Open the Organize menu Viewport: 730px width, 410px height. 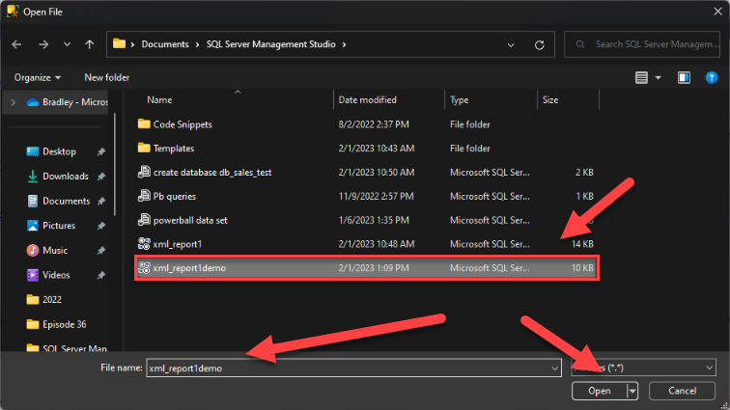pyautogui.click(x=38, y=78)
